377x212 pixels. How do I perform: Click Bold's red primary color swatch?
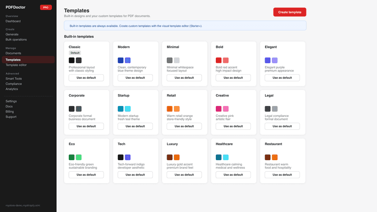tap(219, 61)
